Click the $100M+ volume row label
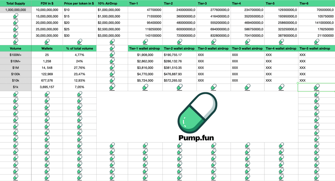Screen dimensions: 335x181 pos(16,55)
